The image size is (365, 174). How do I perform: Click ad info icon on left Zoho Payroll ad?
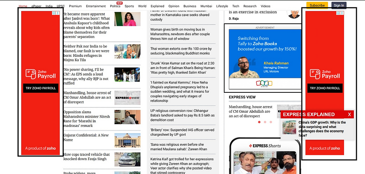point(54,13)
